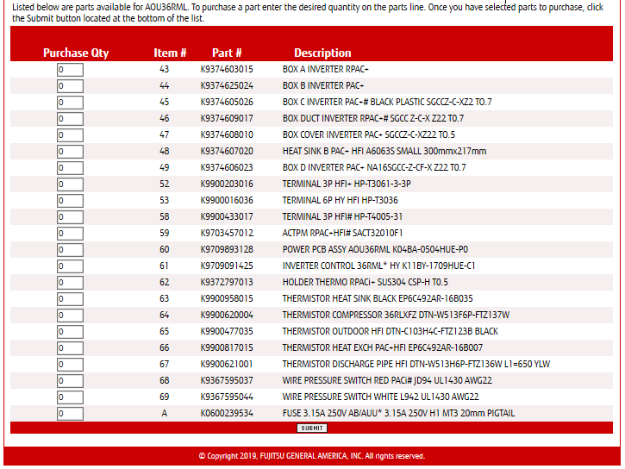Click quantity field for item 43 Box A Inverter
625x469 pixels.
[x=70, y=69]
